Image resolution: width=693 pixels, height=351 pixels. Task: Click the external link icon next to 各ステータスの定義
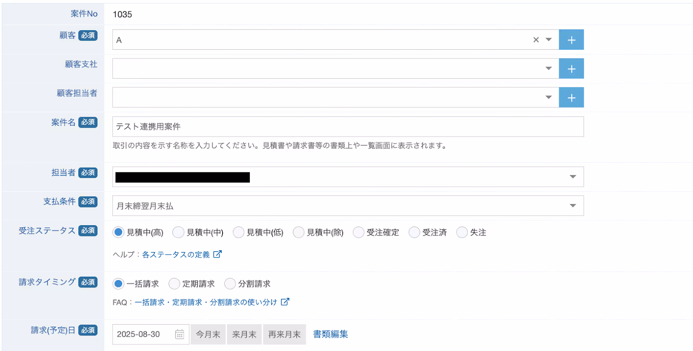pyautogui.click(x=217, y=254)
